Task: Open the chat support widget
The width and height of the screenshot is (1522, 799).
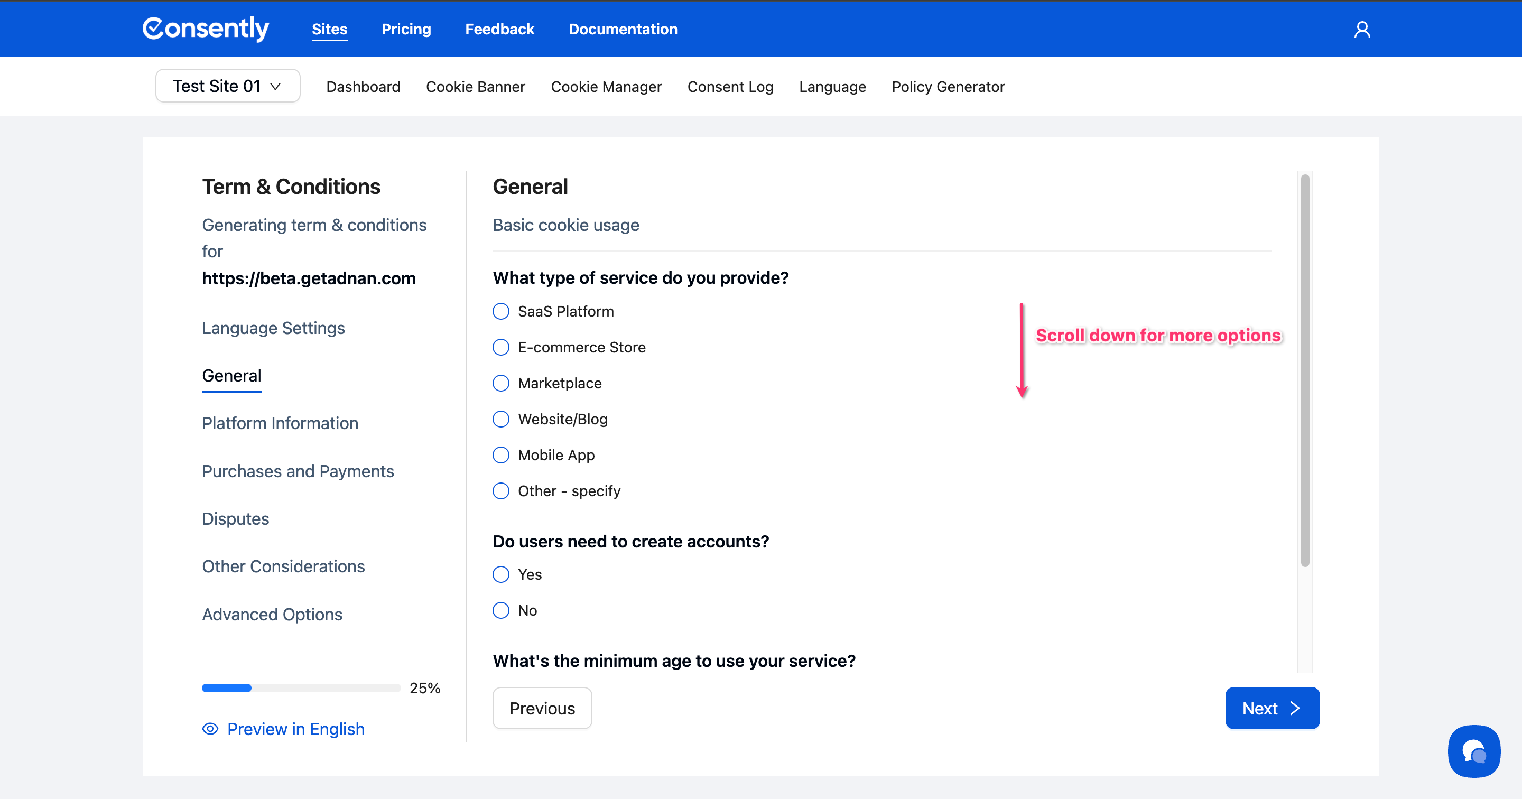Action: (x=1473, y=751)
